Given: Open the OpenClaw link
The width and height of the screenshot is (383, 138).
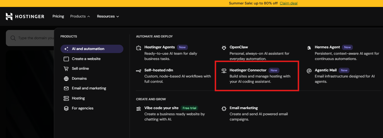Looking at the screenshot, I should 239,47.
